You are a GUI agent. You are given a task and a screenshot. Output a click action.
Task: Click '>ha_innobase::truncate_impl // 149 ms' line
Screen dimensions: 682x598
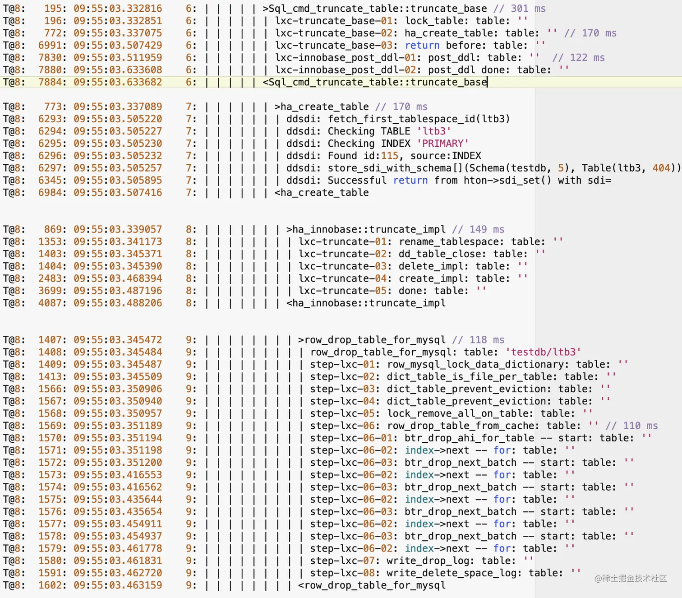[253, 229]
